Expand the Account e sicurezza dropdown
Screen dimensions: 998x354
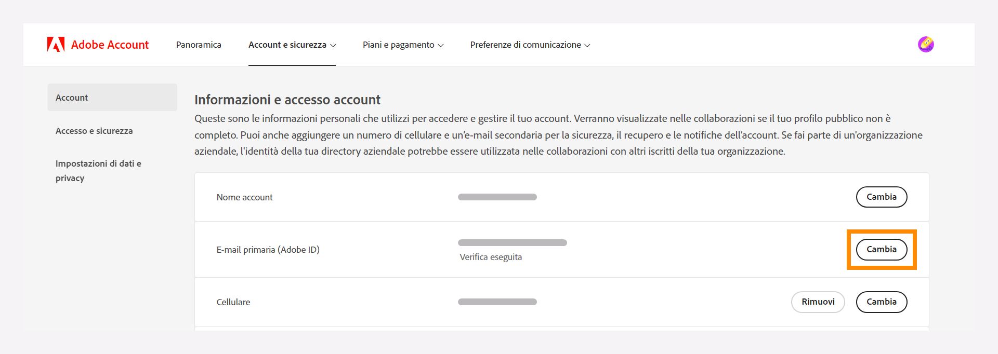(292, 45)
